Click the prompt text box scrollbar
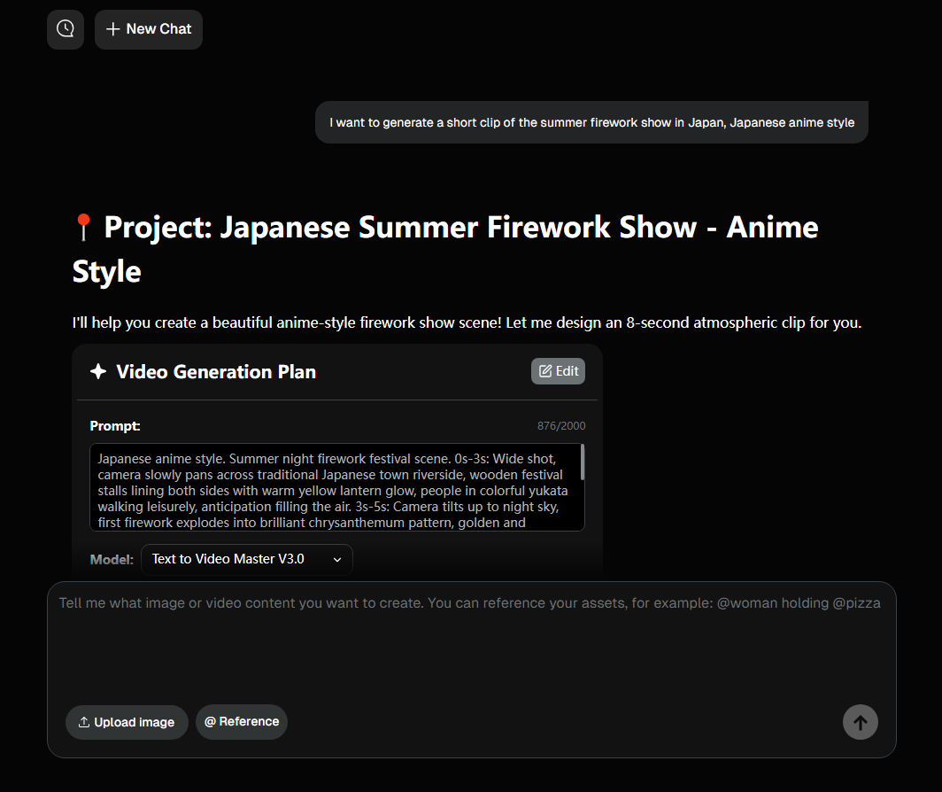 pyautogui.click(x=582, y=463)
